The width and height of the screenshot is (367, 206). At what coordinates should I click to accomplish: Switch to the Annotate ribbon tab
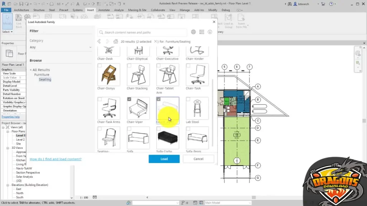coord(104,10)
